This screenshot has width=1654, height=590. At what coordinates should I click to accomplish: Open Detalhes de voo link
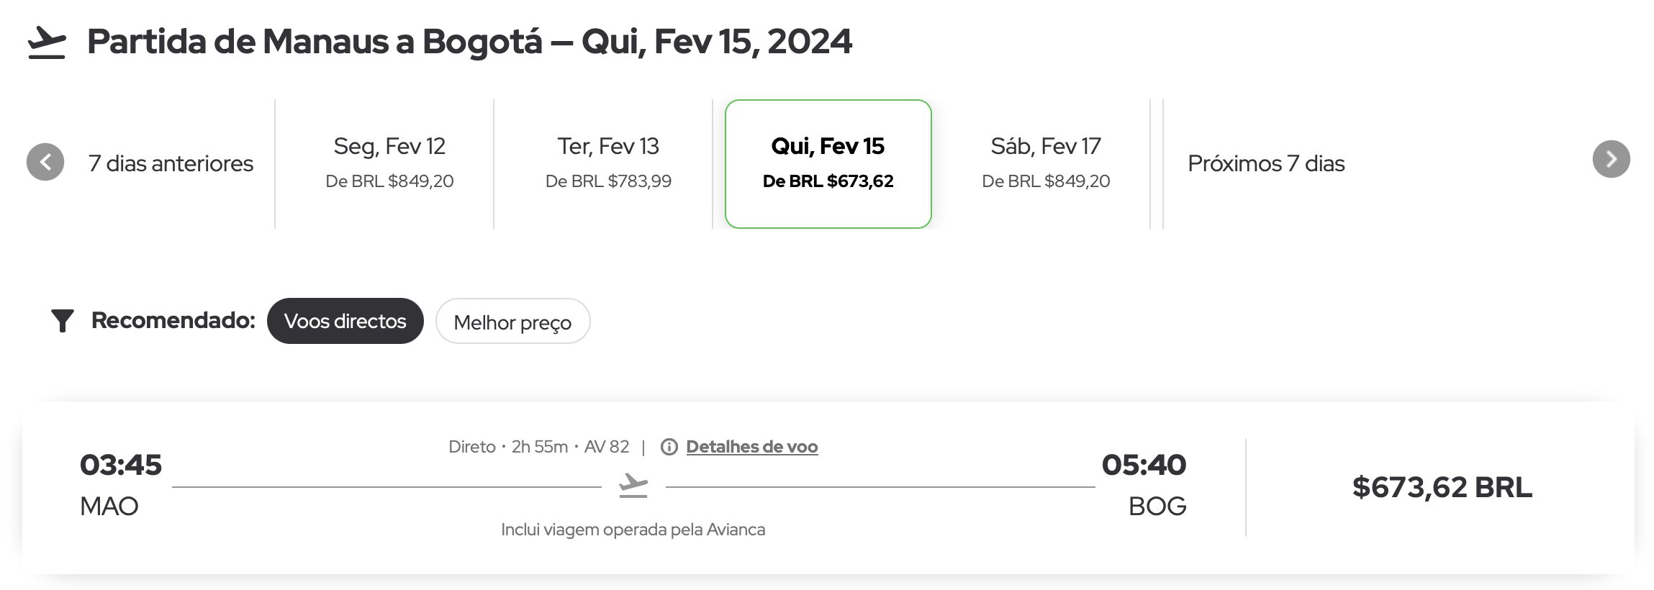(751, 447)
